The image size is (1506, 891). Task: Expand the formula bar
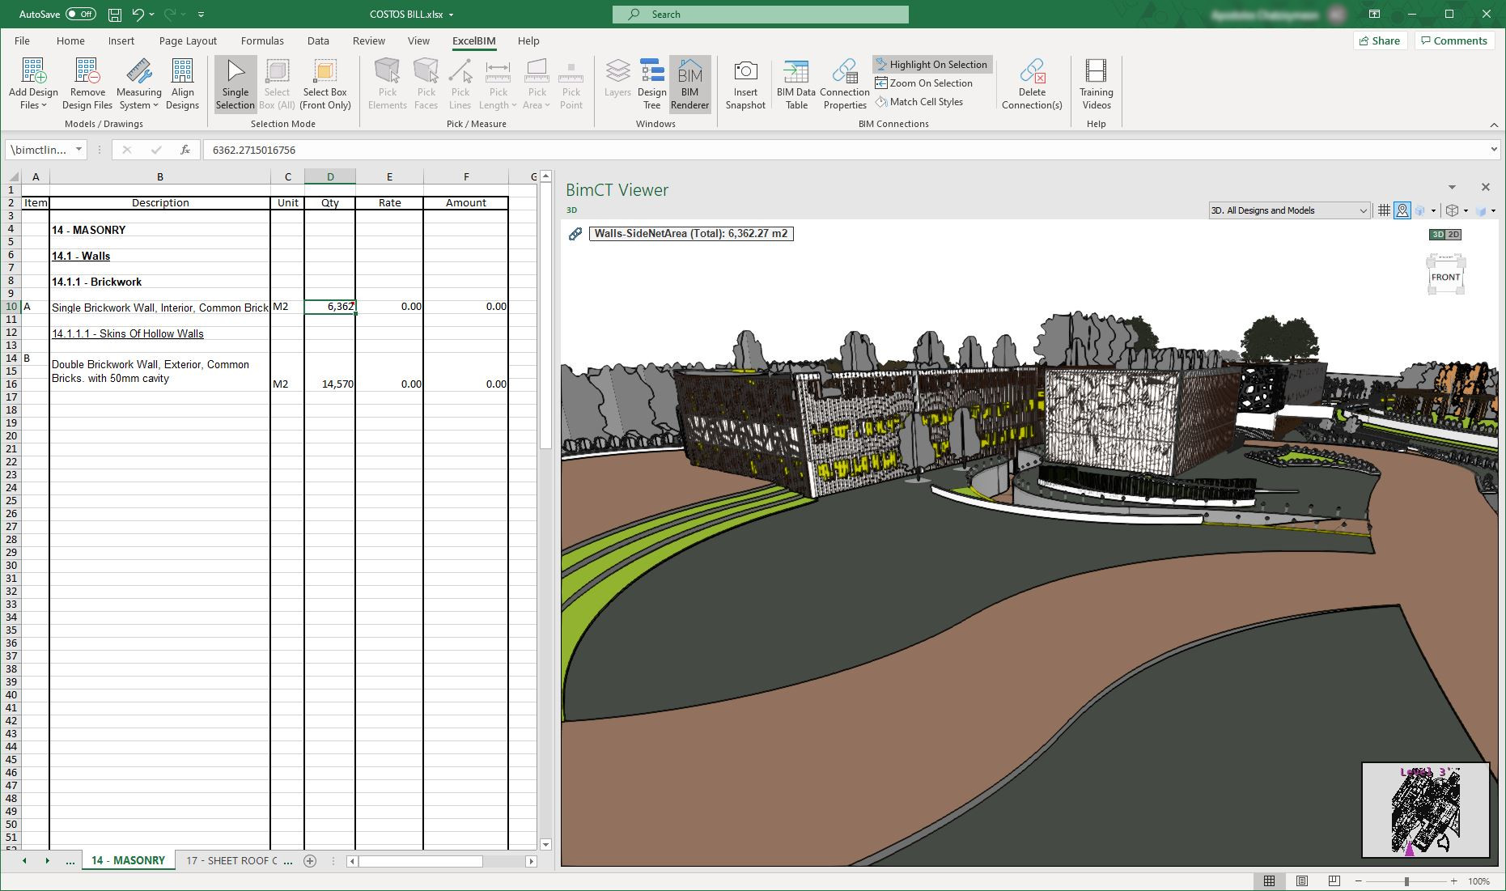(1494, 150)
